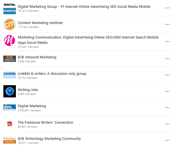This screenshot has width=176, height=146.
Task: Open more options for Digital Marketing Group
Action: click(x=167, y=8)
